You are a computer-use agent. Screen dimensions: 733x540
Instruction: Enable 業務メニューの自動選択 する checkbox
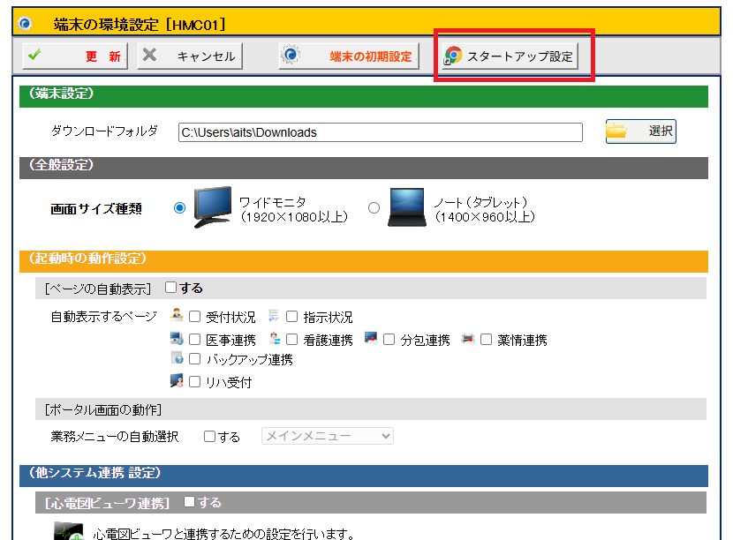(209, 436)
